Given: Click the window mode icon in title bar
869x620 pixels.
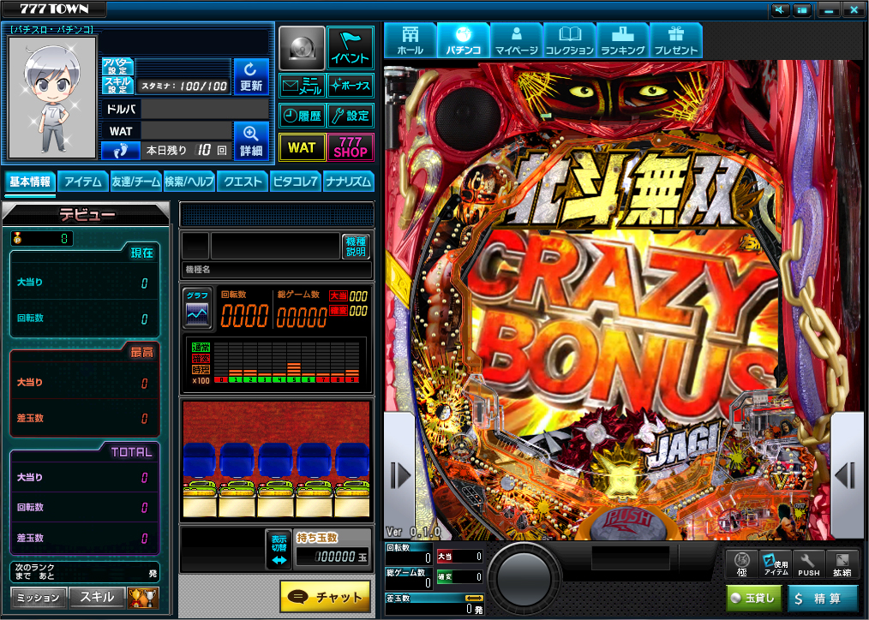Looking at the screenshot, I should click(802, 10).
